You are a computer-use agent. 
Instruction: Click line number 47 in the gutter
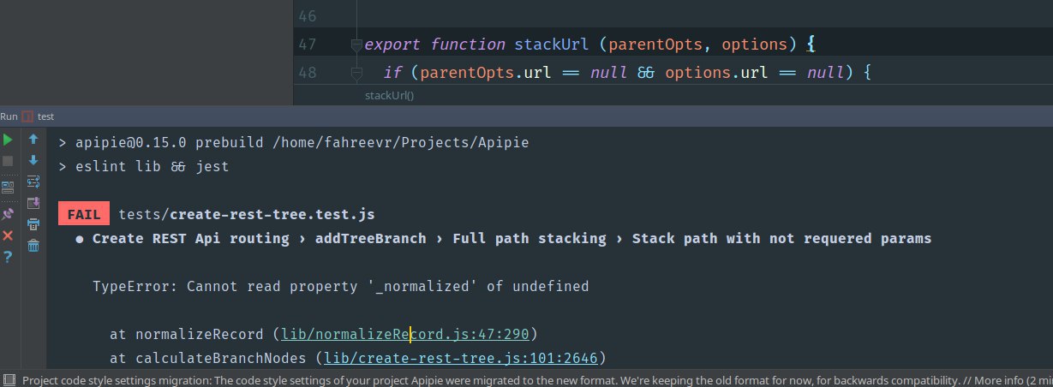click(x=306, y=44)
